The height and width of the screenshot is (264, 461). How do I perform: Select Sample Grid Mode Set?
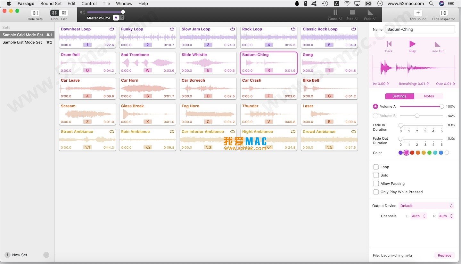(27, 35)
